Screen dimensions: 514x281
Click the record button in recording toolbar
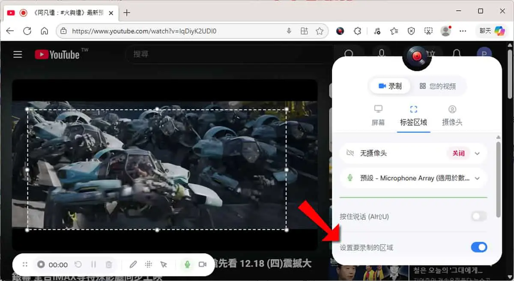pyautogui.click(x=41, y=265)
